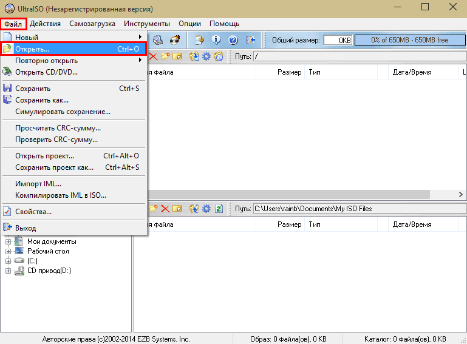This screenshot has width=467, height=344.
Task: Click the scrollbar right arrow in image pane
Action: 460,195
